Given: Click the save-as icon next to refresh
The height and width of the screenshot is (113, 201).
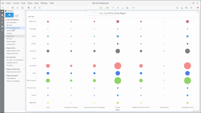Looking at the screenshot, I should click(22, 8).
